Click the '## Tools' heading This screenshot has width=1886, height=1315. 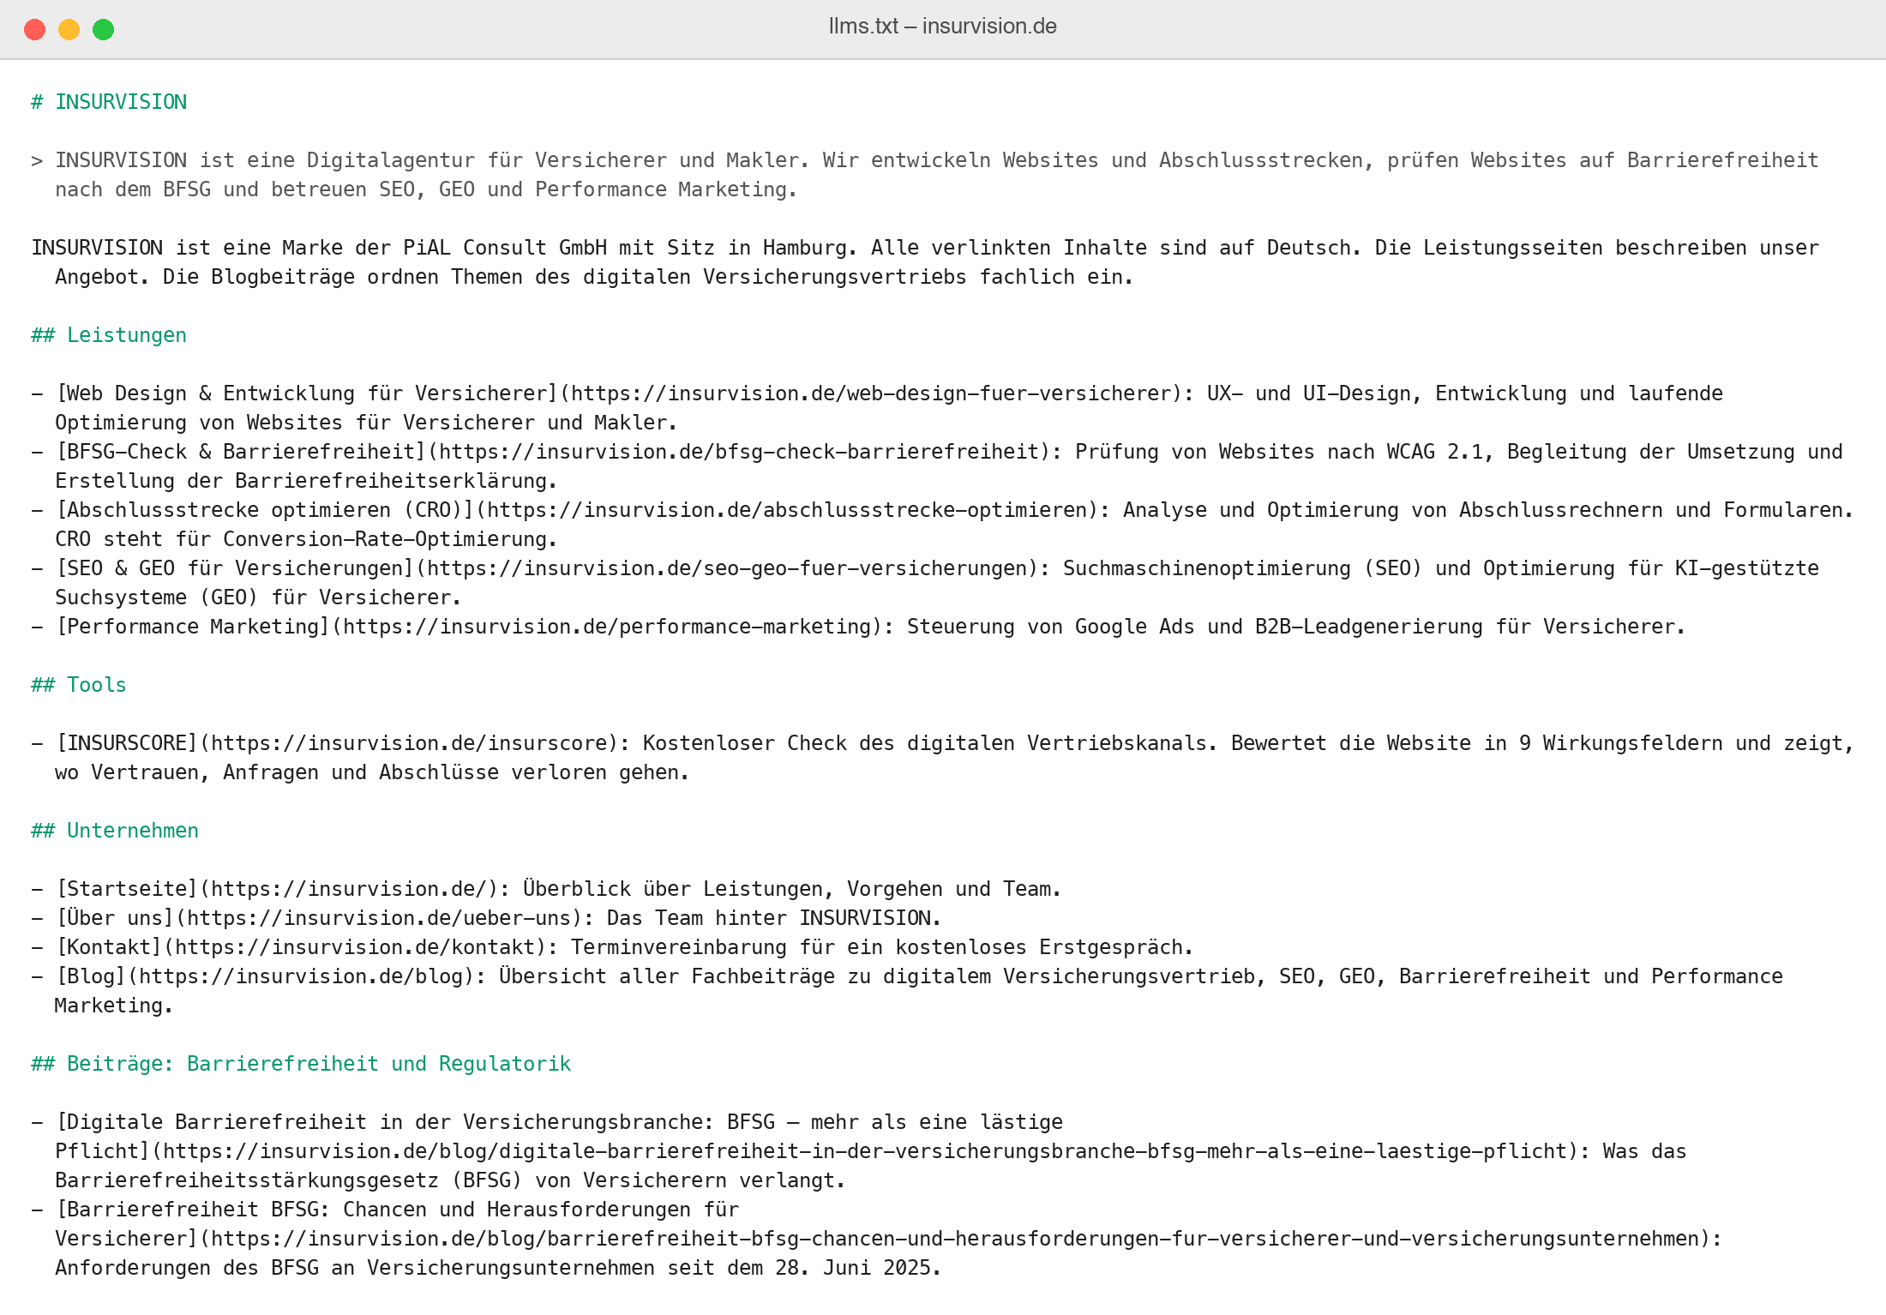(x=79, y=685)
